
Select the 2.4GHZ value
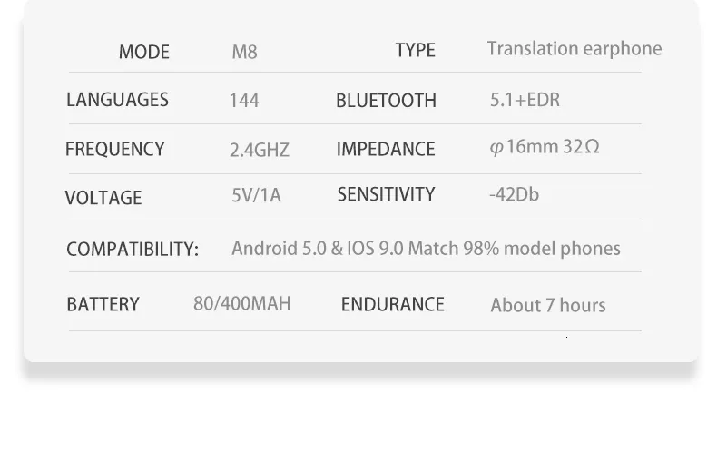260,150
